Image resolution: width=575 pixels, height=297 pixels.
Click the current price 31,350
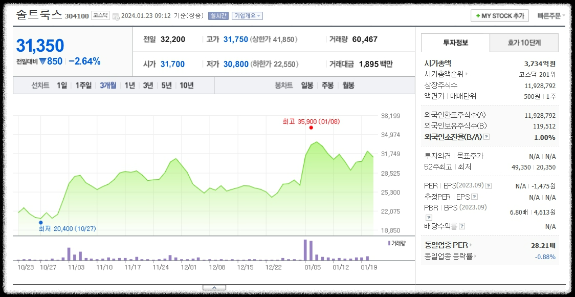click(x=40, y=46)
